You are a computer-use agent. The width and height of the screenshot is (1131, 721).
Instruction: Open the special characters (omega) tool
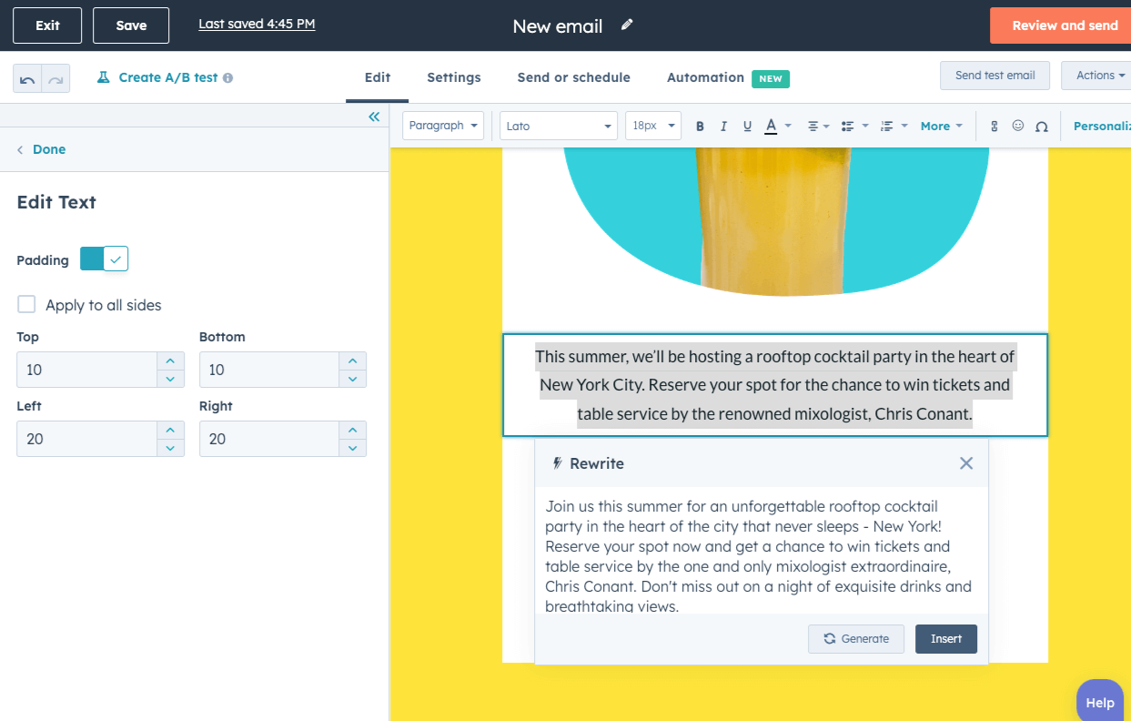click(1042, 127)
